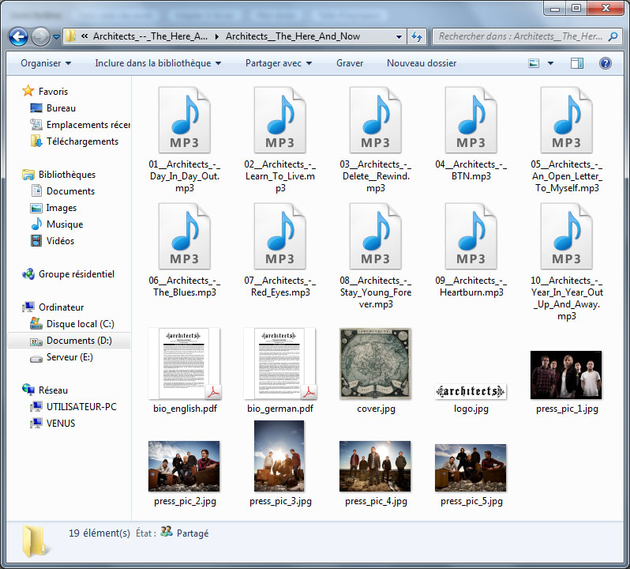
Task: Select the 04 BTN MP3 file icon
Action: (x=471, y=120)
